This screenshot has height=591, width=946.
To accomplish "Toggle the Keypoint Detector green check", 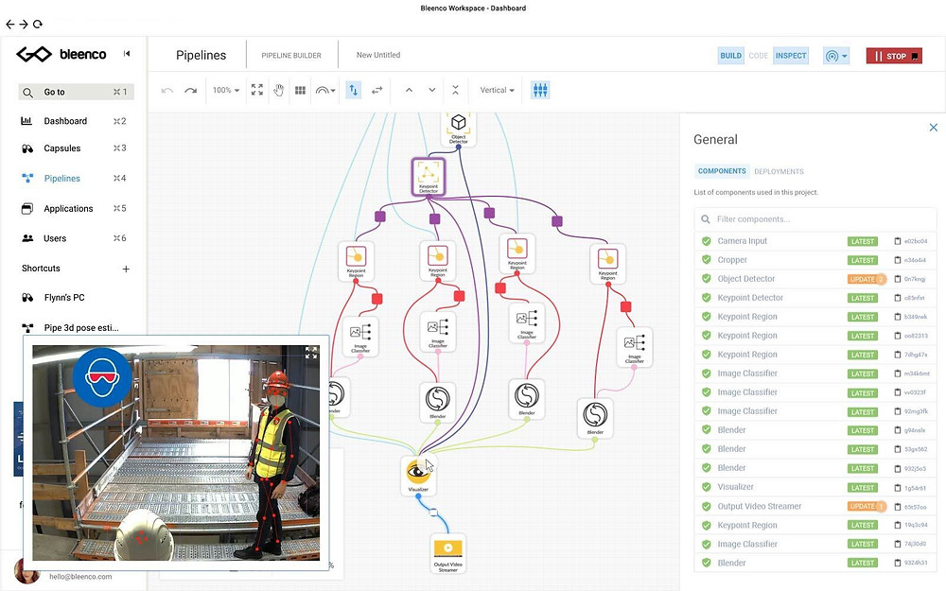I will click(x=706, y=298).
